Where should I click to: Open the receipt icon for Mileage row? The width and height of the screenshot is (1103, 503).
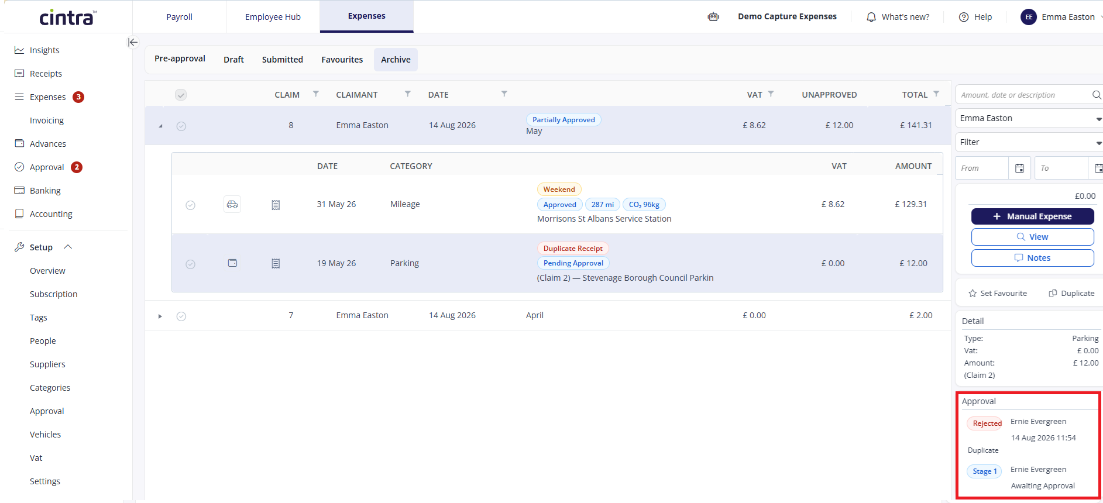[276, 205]
